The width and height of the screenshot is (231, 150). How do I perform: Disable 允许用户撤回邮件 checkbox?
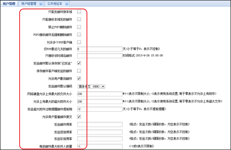(x=79, y=78)
